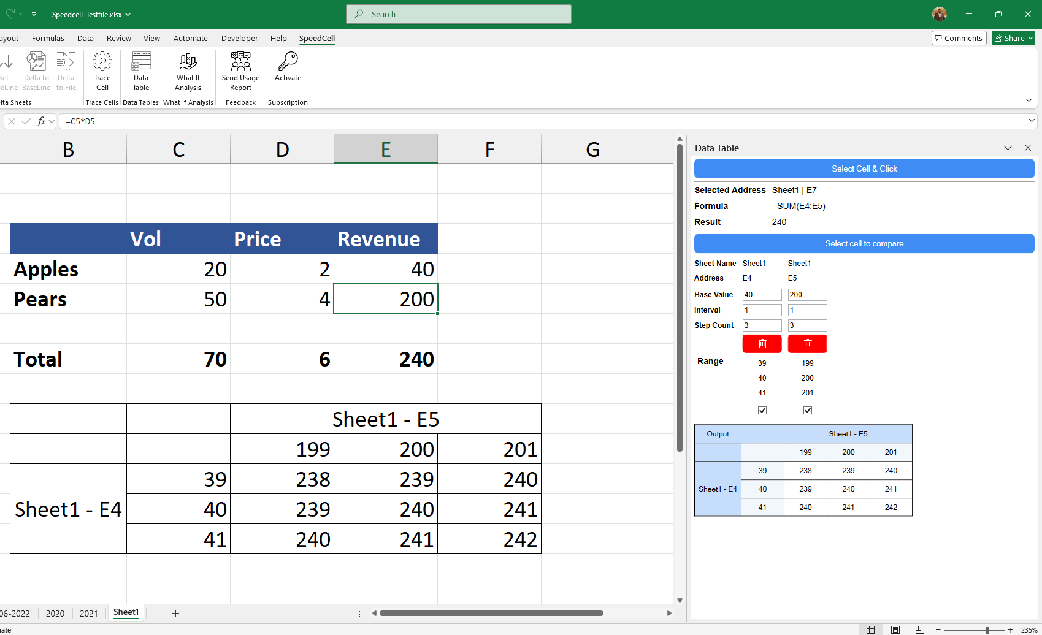The height and width of the screenshot is (635, 1042).
Task: Open Data Table pane options chevron
Action: click(x=1008, y=148)
